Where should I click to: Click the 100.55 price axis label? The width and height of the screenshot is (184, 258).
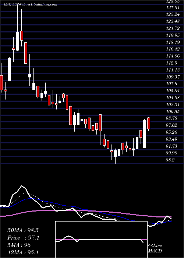(x=173, y=112)
